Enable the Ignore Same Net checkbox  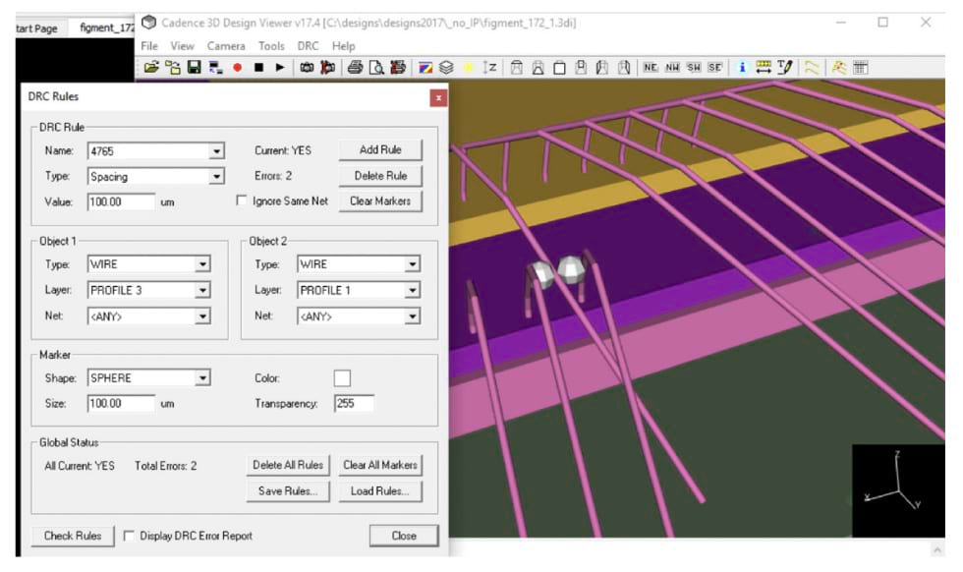[x=242, y=201]
